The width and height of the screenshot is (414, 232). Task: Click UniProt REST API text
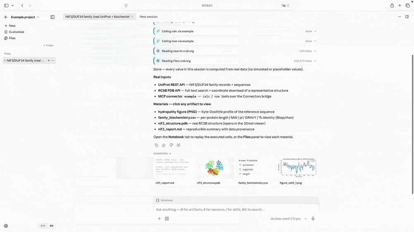(171, 85)
